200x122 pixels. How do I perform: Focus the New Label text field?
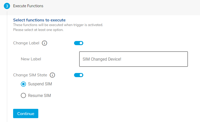coord(133,59)
